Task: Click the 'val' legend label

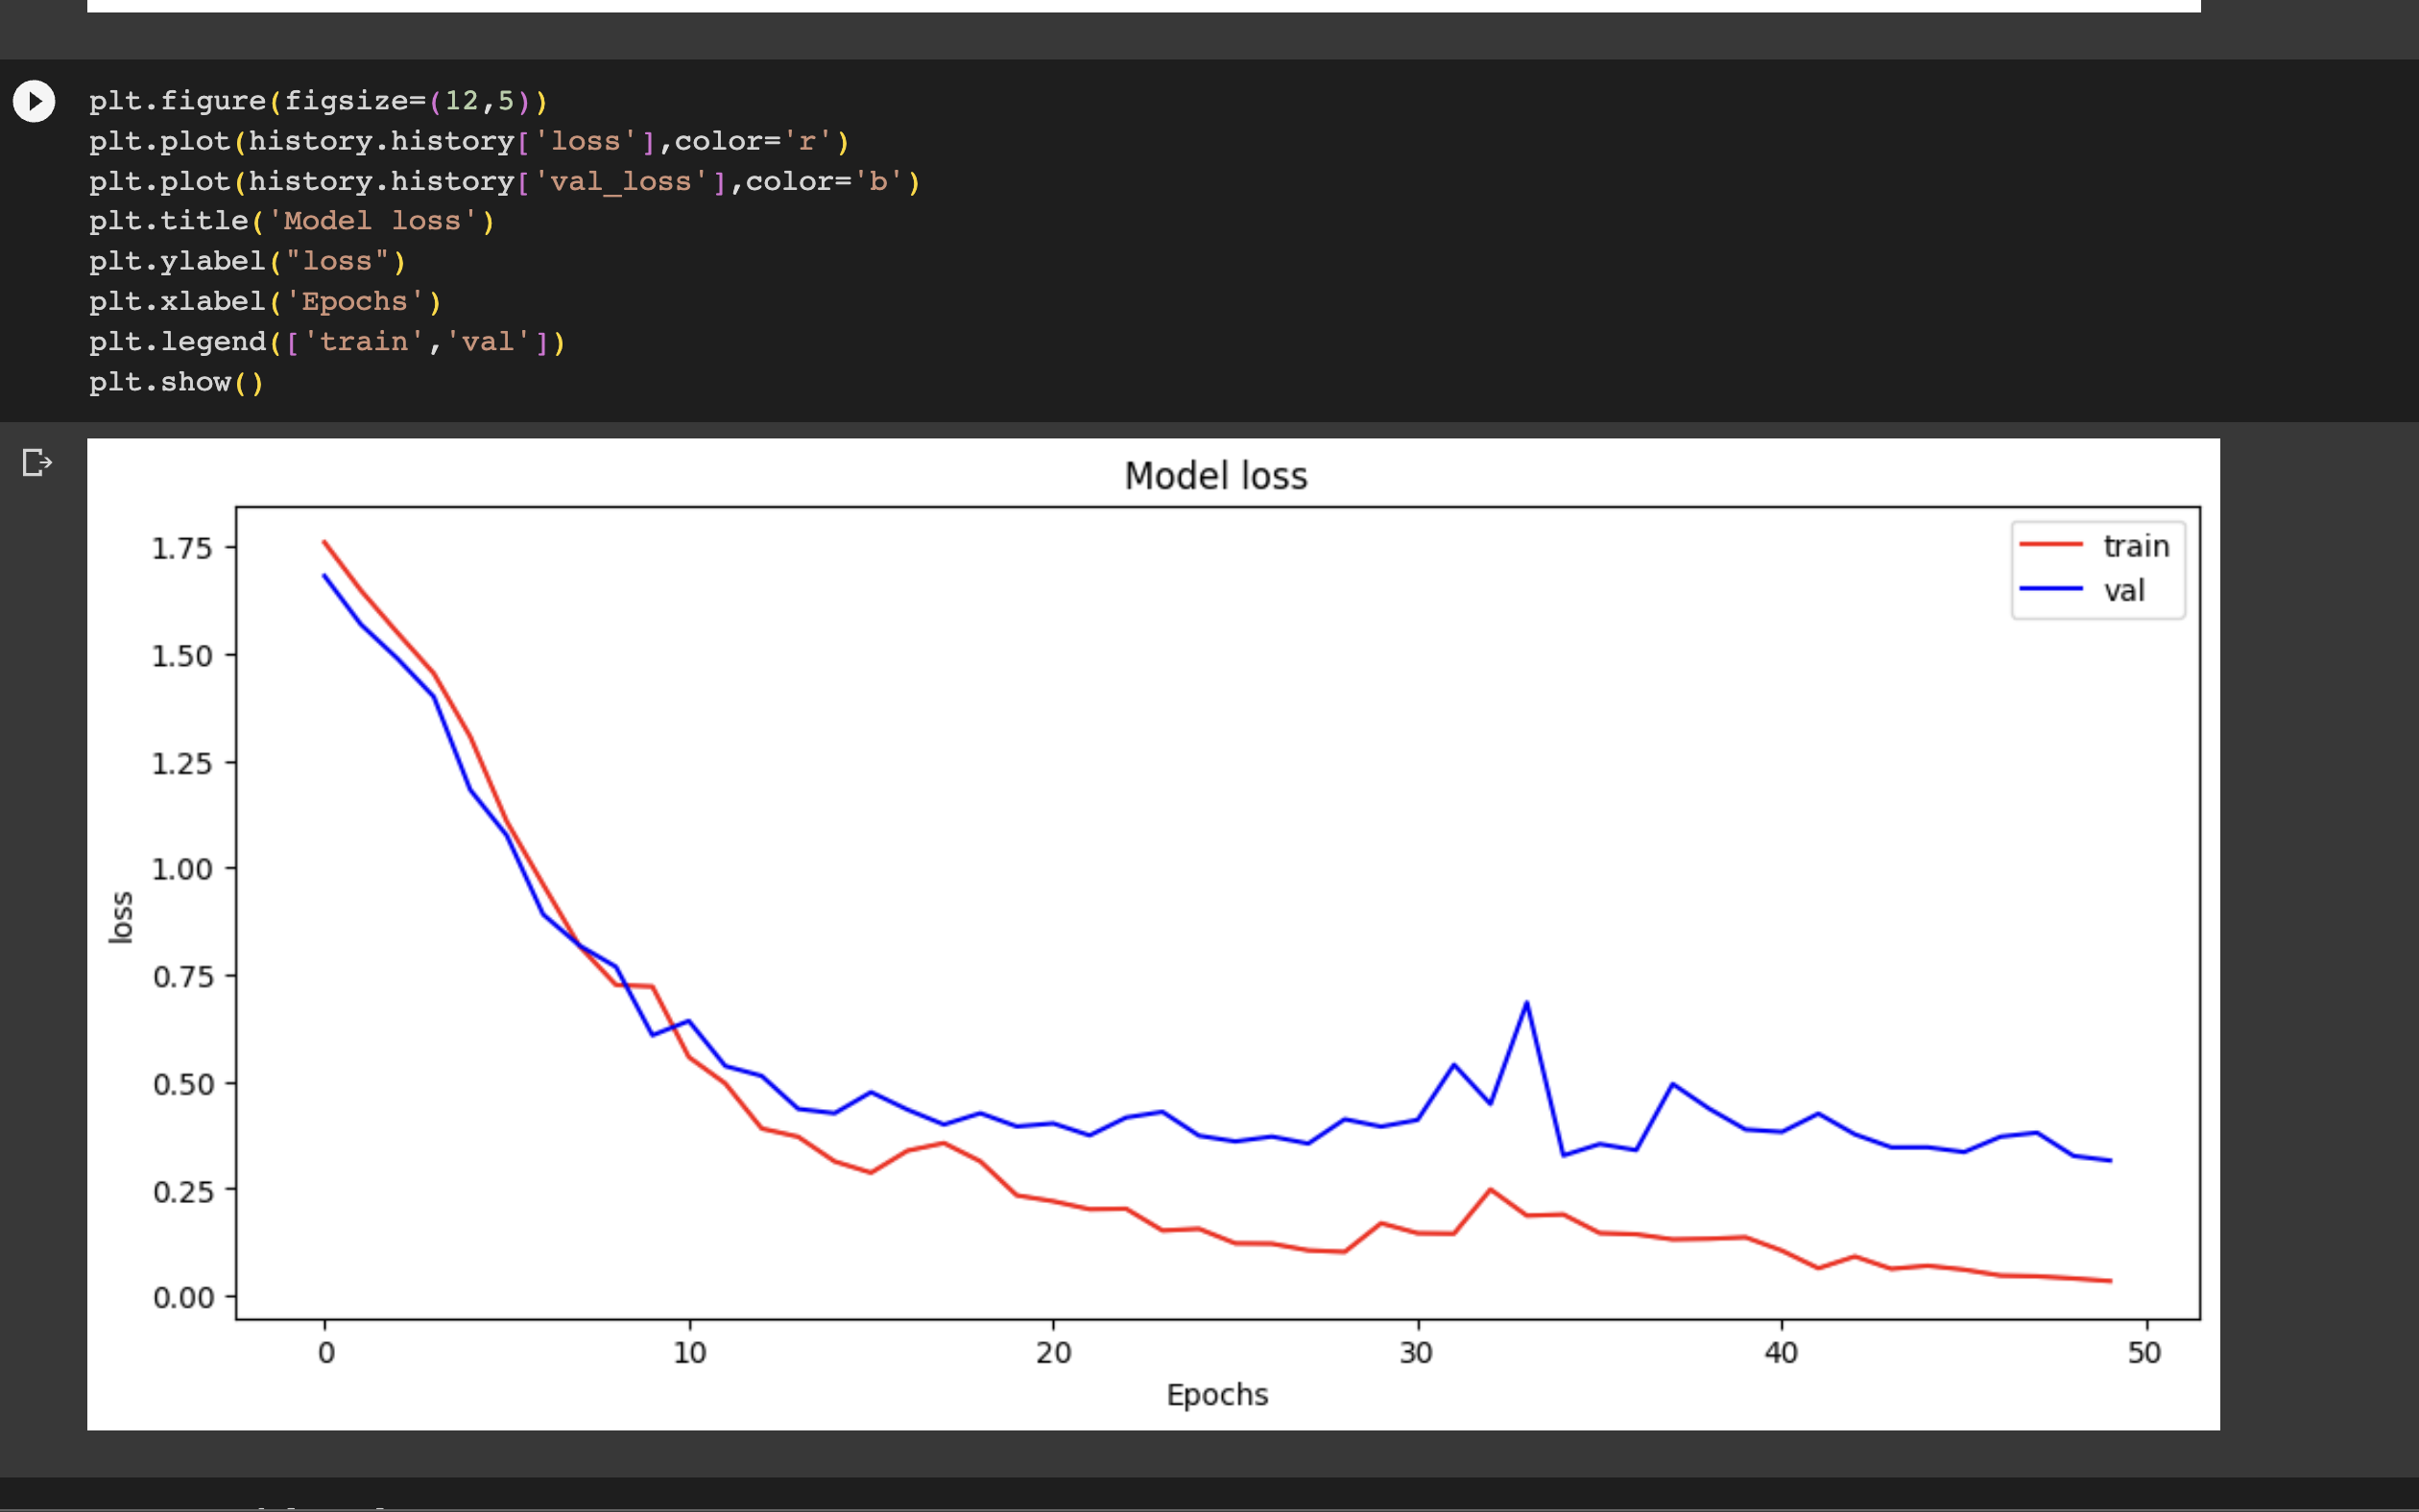Action: (x=2124, y=590)
